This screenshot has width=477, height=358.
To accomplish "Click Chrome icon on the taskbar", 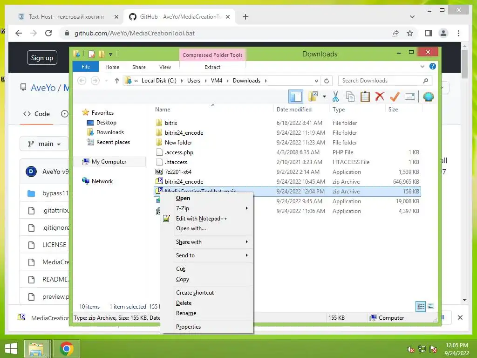I will coord(66,349).
